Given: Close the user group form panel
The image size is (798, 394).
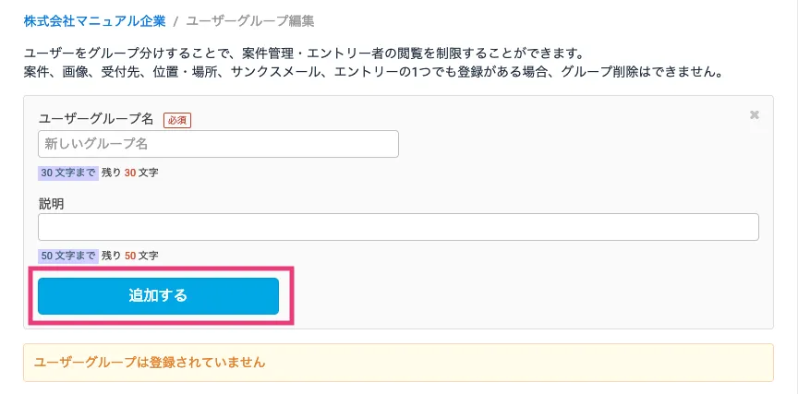Looking at the screenshot, I should (x=755, y=115).
